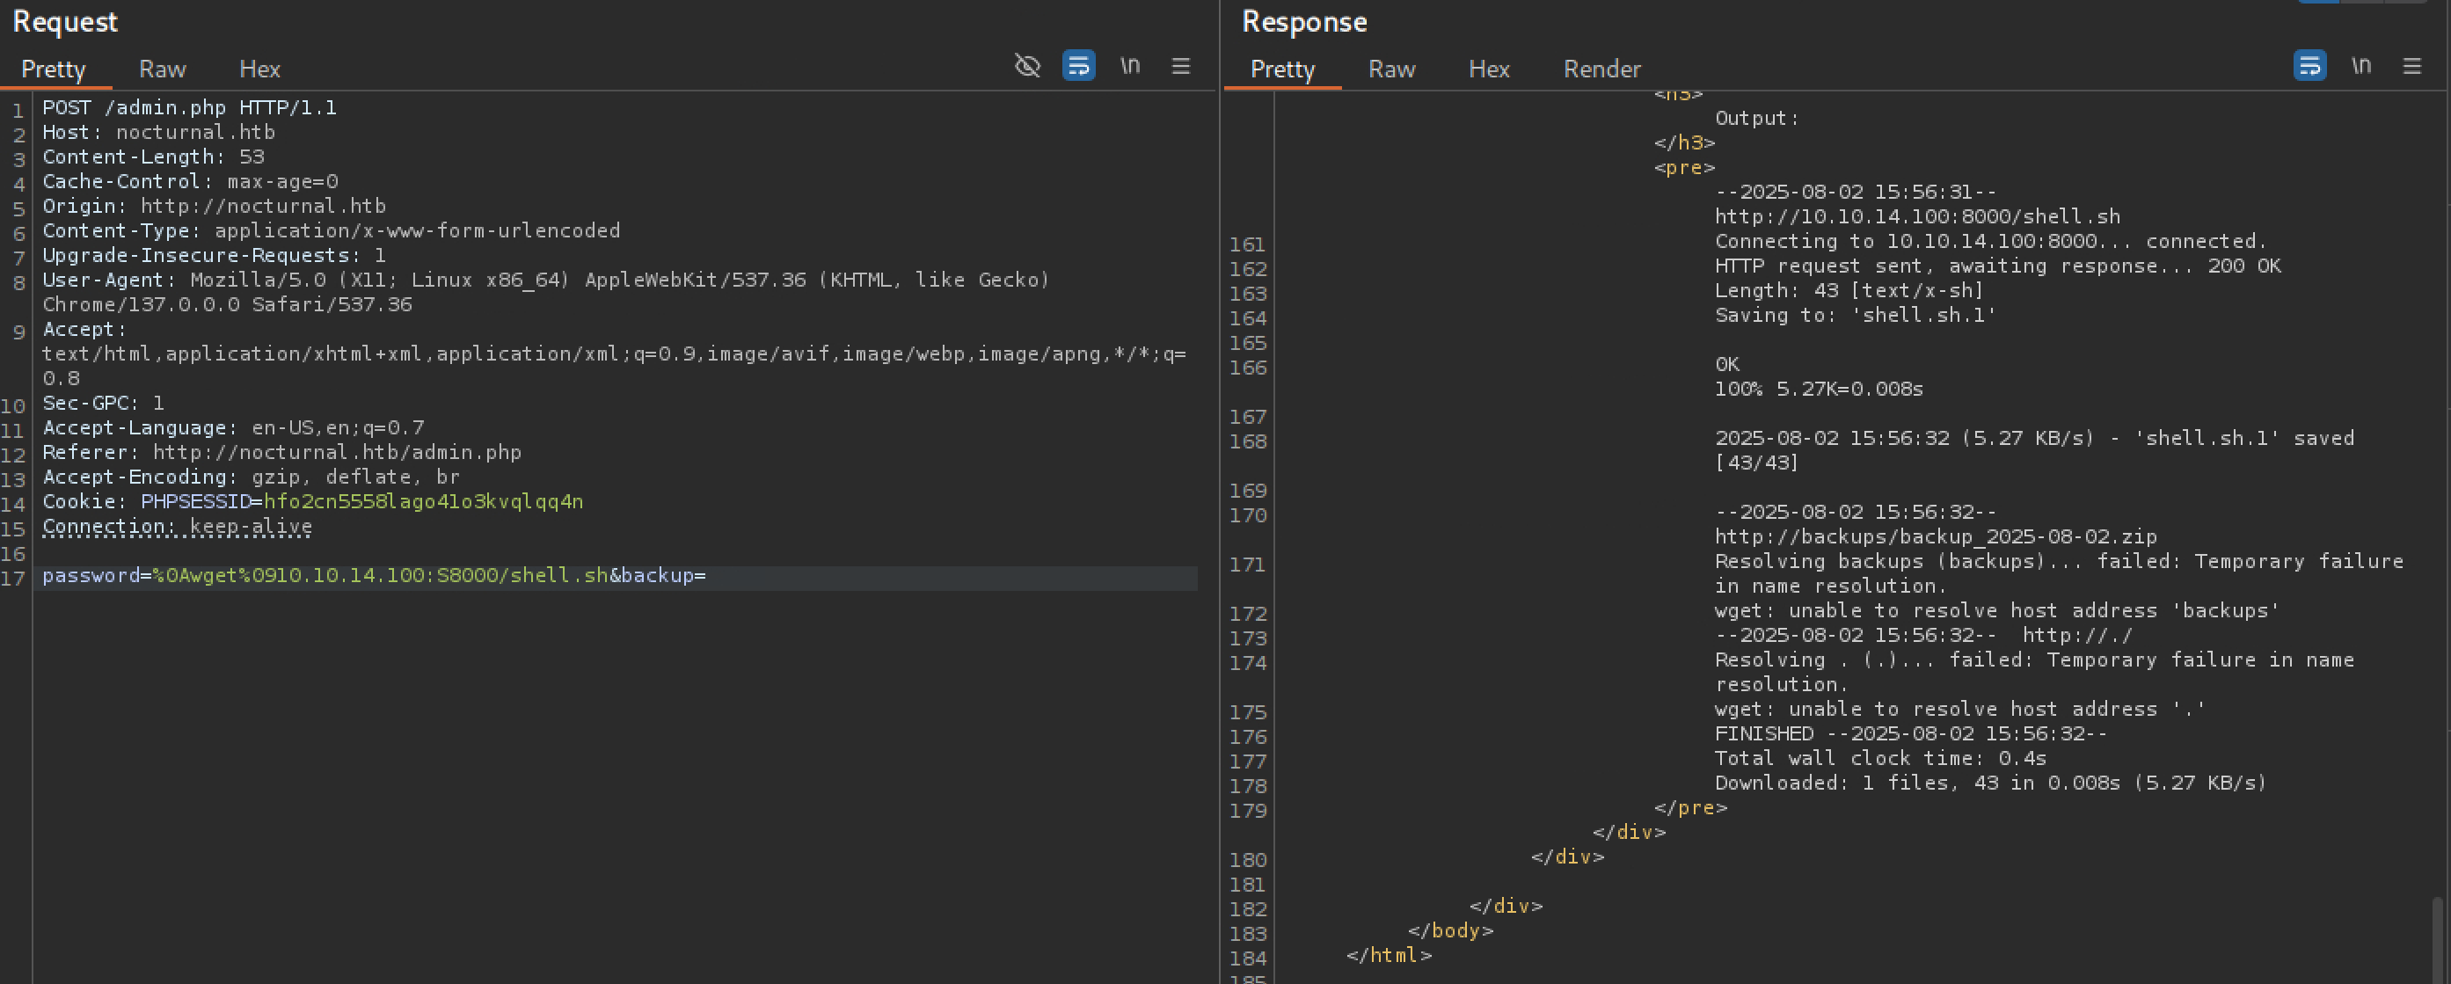2451x984 pixels.
Task: Switch to the Response Raw tab
Action: 1391,69
